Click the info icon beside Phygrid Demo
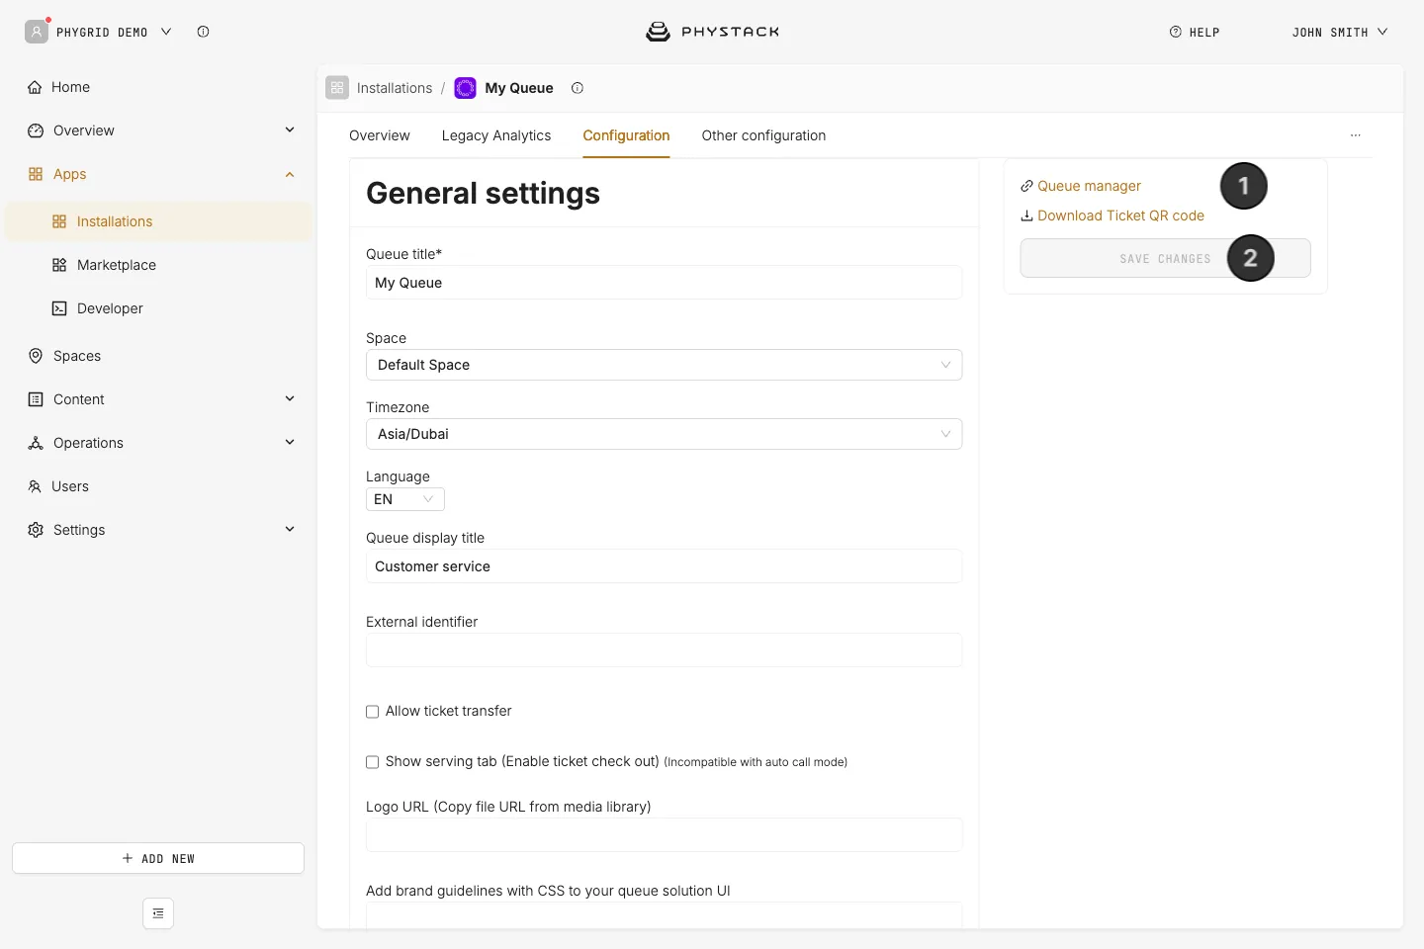The image size is (1424, 949). pyautogui.click(x=203, y=32)
